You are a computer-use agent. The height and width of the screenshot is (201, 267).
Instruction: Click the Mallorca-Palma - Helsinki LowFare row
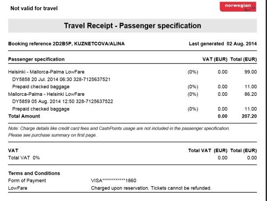point(133,94)
